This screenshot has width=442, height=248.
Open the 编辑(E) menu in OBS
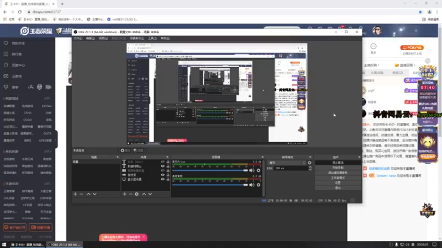point(91,38)
